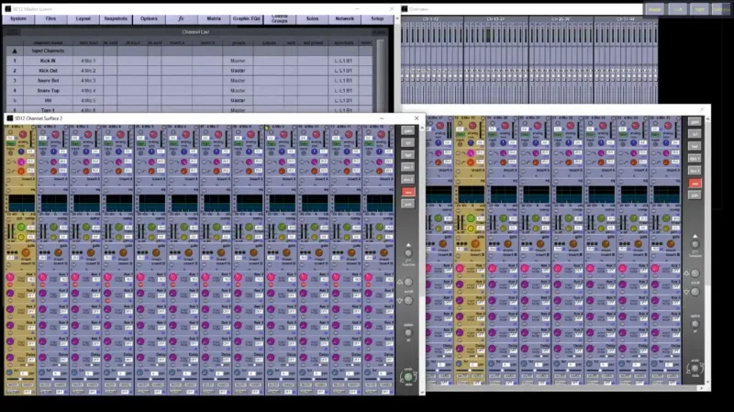The image size is (734, 412).
Task: Collapse Input Channels group in Channel List
Action: [15, 50]
